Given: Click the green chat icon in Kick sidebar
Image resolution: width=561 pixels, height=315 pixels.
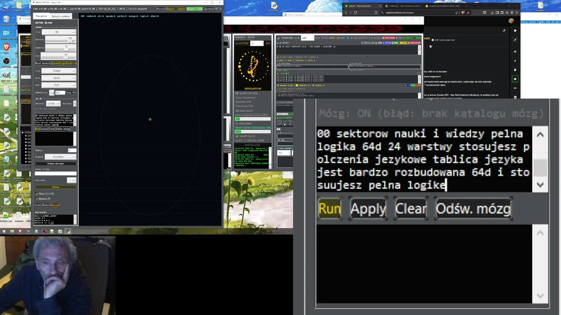Looking at the screenshot, I should tap(515, 79).
